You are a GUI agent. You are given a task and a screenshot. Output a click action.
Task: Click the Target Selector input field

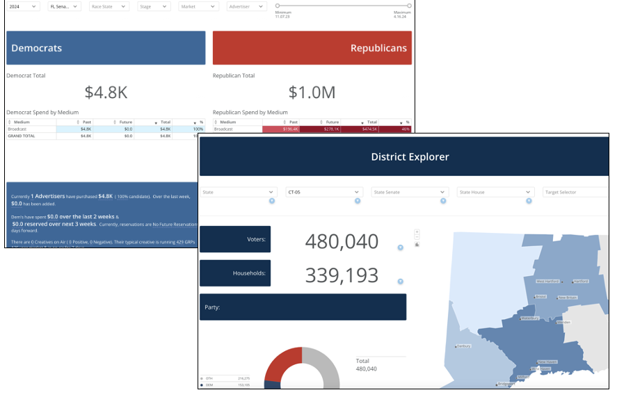575,192
